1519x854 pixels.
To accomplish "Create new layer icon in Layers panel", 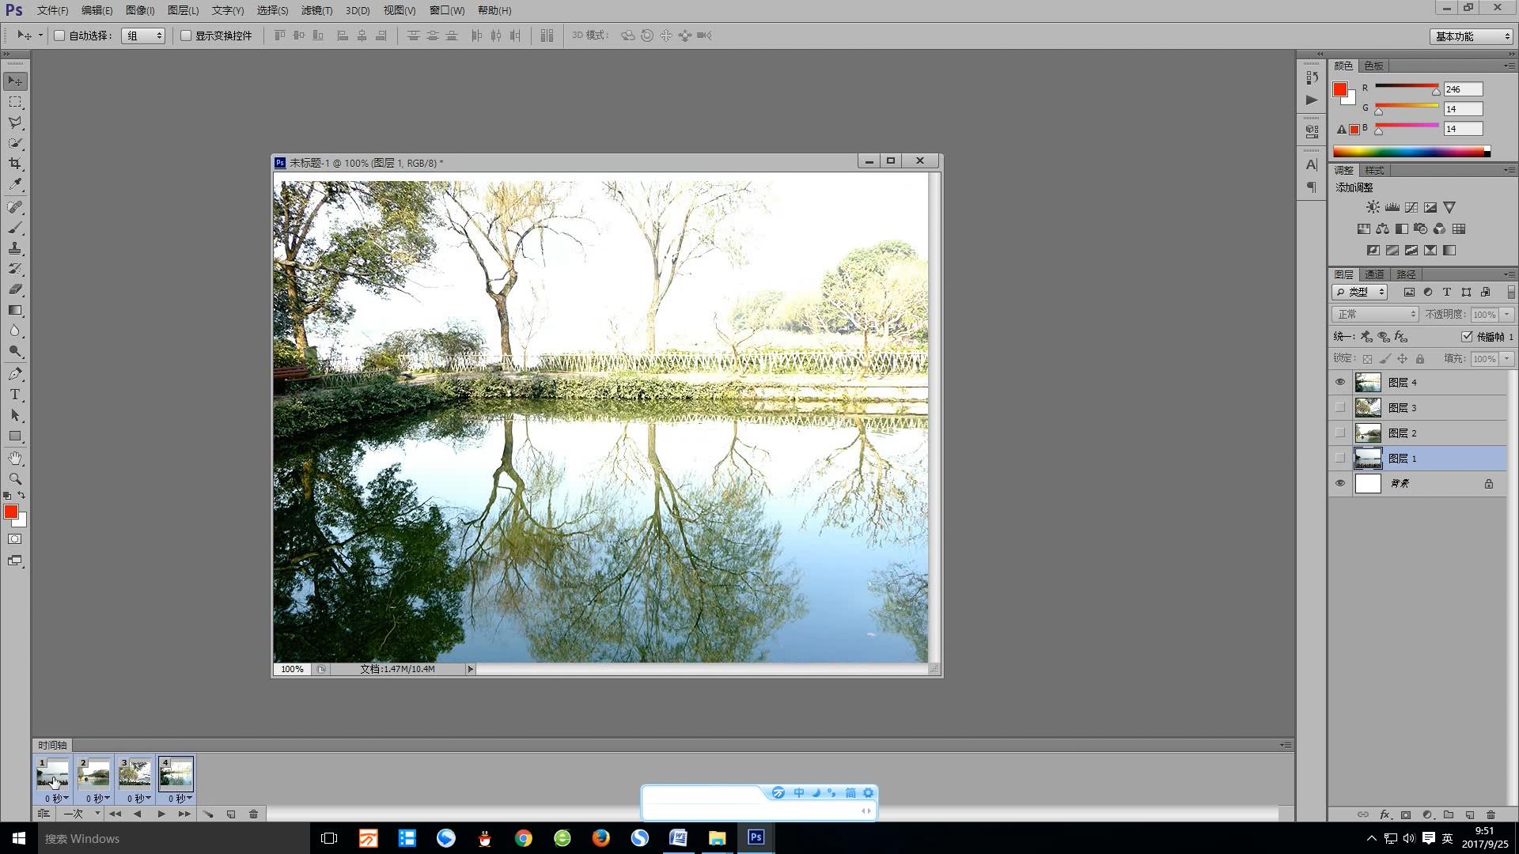I will [x=1469, y=814].
